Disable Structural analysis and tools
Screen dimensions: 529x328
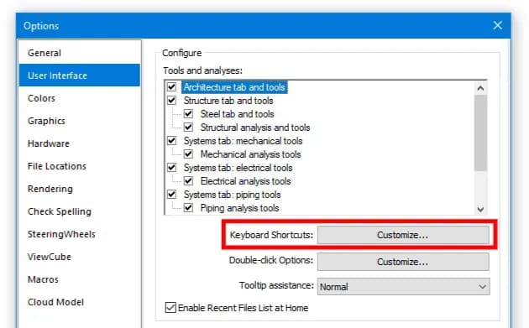pyautogui.click(x=188, y=127)
